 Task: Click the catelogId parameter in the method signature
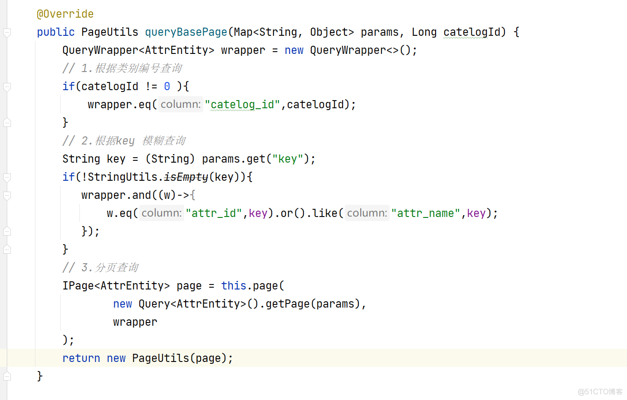465,32
